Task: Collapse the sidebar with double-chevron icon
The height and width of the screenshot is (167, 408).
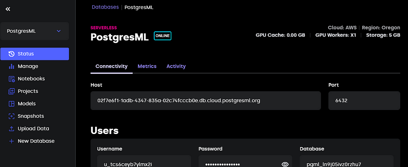Action: (8, 9)
